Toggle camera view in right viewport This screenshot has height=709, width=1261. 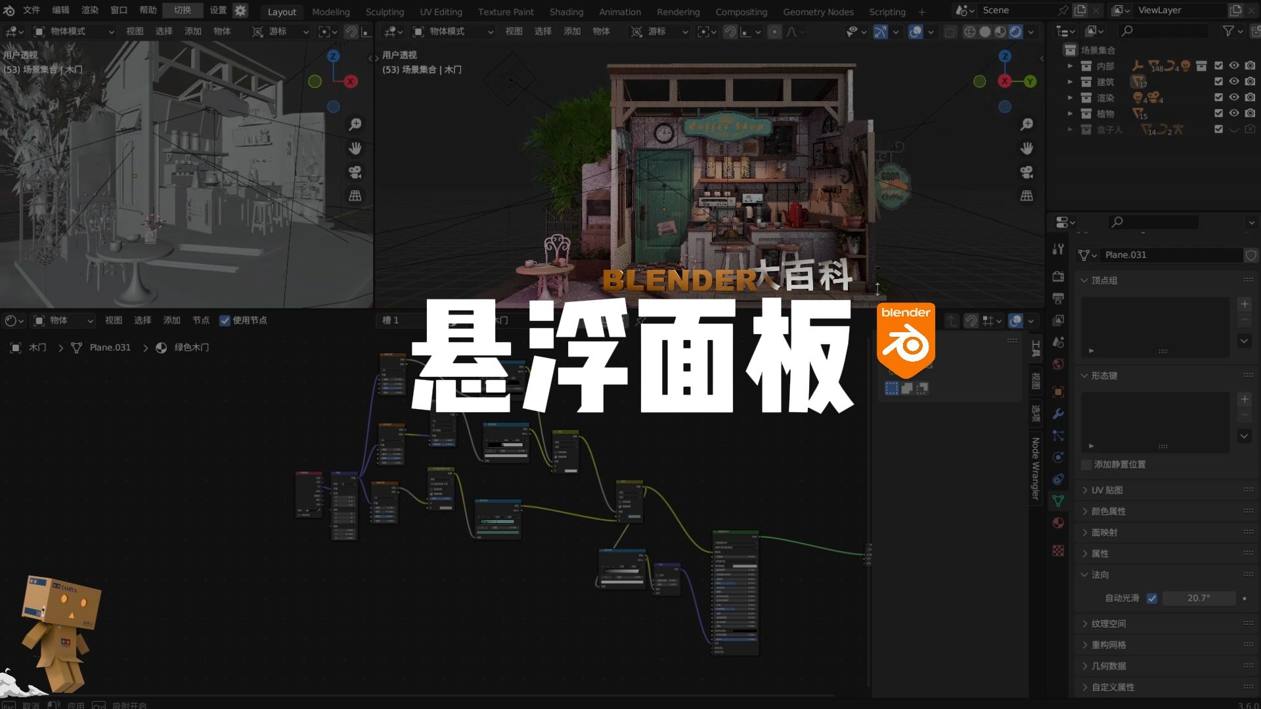point(1027,172)
